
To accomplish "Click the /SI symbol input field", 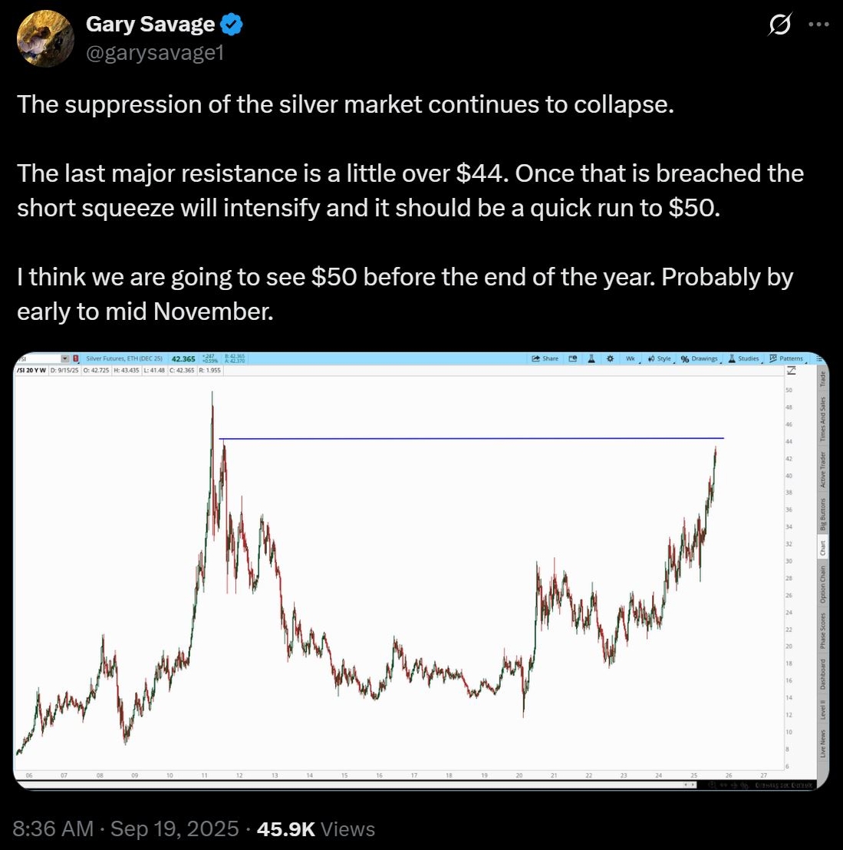I will coord(38,359).
